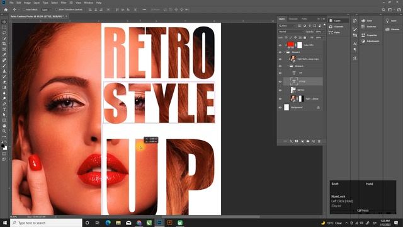Select the Clone Stamp tool
Image resolution: width=403 pixels, height=227 pixels.
[x=4, y=71]
